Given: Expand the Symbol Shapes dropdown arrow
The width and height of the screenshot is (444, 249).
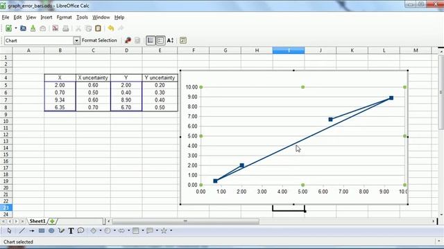Looking at the screenshot, I should [x=114, y=230].
